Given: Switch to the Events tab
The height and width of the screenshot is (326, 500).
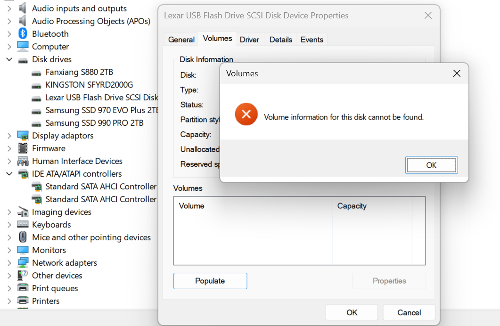Looking at the screenshot, I should (311, 40).
